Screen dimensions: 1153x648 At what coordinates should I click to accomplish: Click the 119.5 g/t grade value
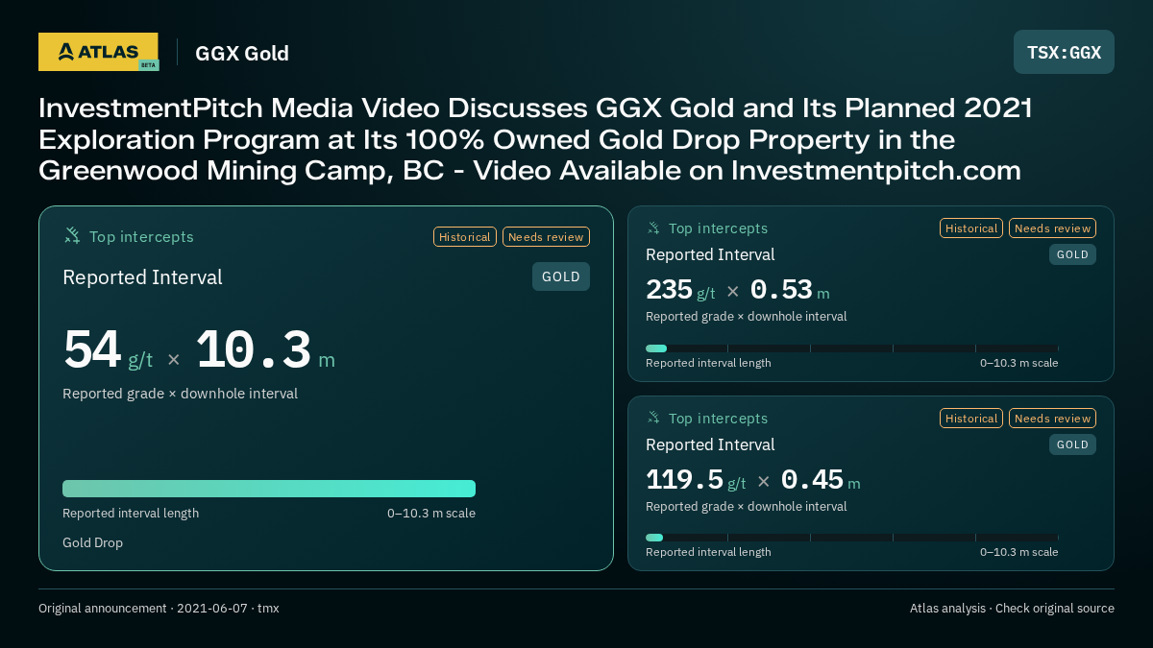coord(696,480)
